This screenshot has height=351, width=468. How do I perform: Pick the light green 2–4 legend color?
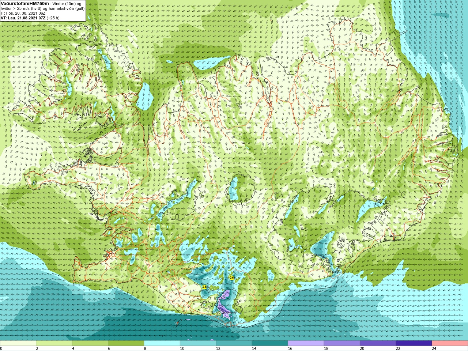pos(54,343)
